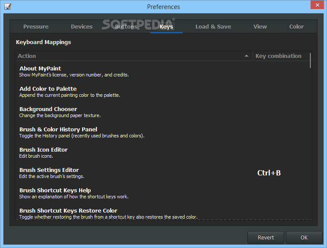The width and height of the screenshot is (327, 248).
Task: Select Brush & Color History Panel row
Action: (163, 133)
